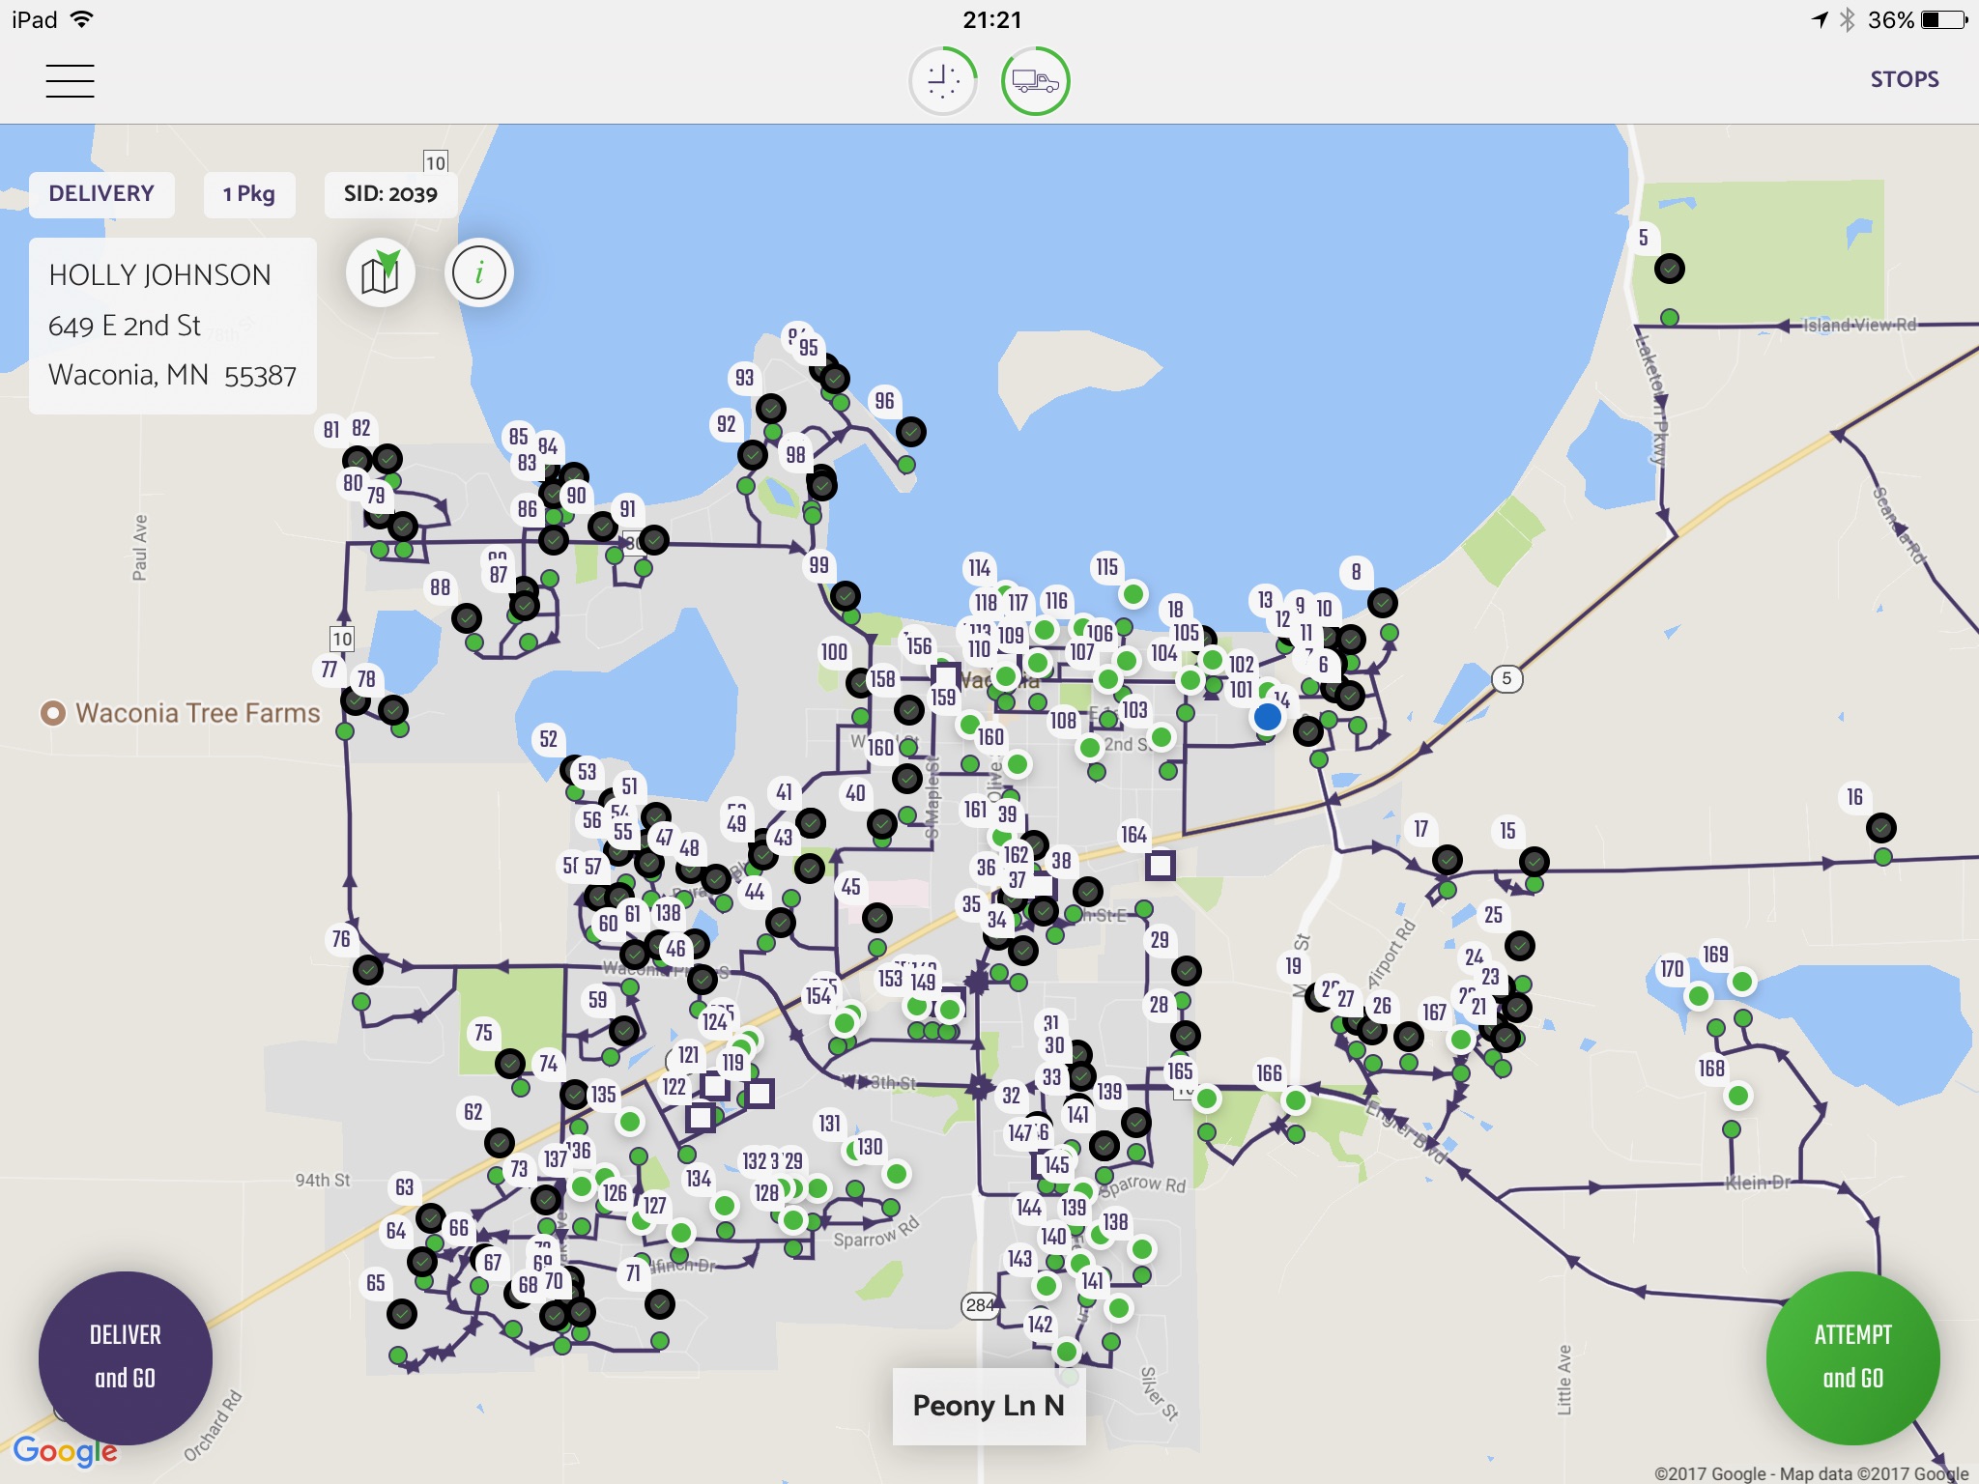
Task: Tap the map/navigation icon on delivery card
Action: (380, 272)
